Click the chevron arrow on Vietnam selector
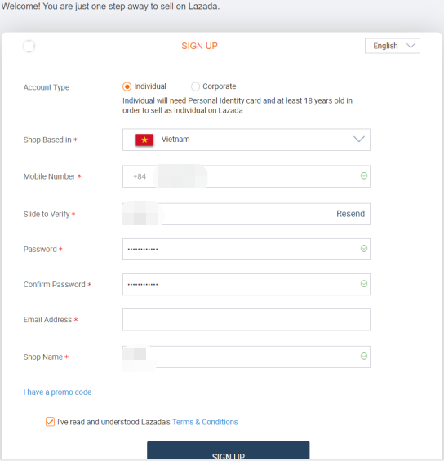The width and height of the screenshot is (444, 461). (359, 139)
